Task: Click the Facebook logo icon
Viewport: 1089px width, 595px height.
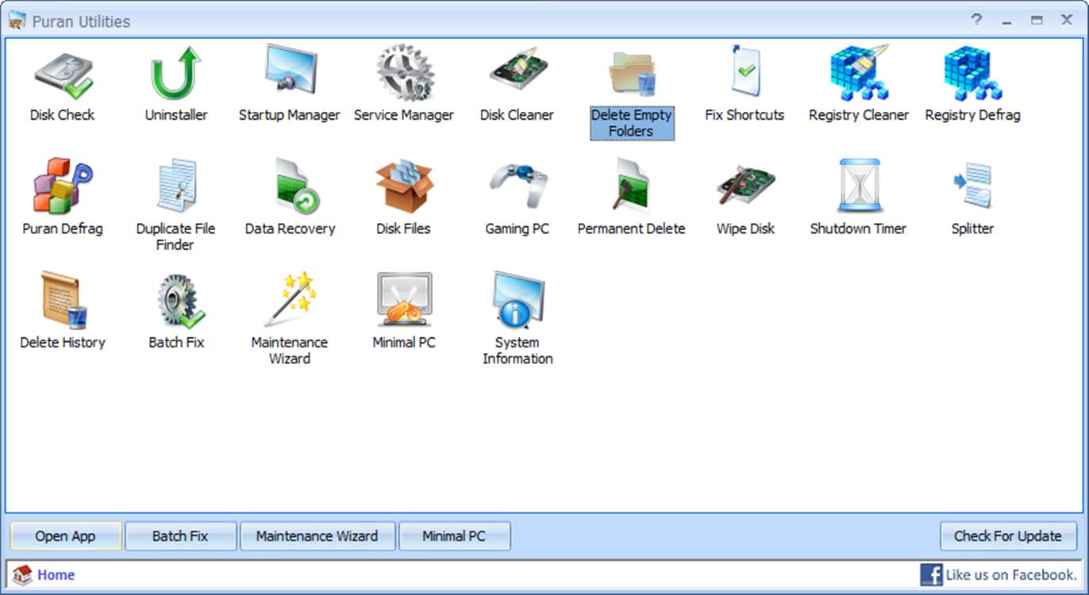Action: click(x=931, y=575)
